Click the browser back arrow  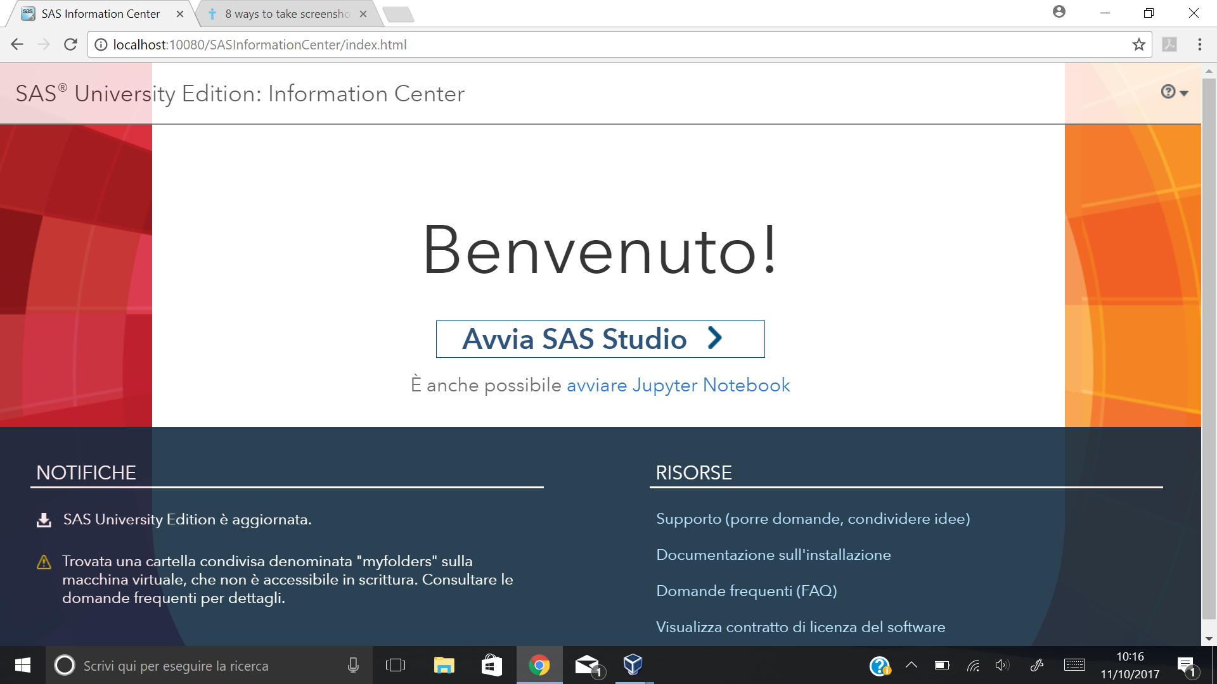click(16, 44)
